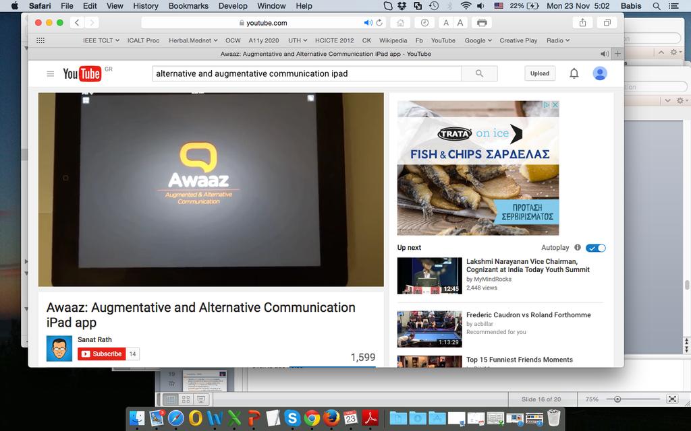Open Finder from the Dock
Image resolution: width=691 pixels, height=431 pixels.
tap(136, 418)
